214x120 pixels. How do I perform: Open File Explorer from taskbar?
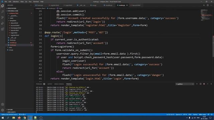click(14, 118)
